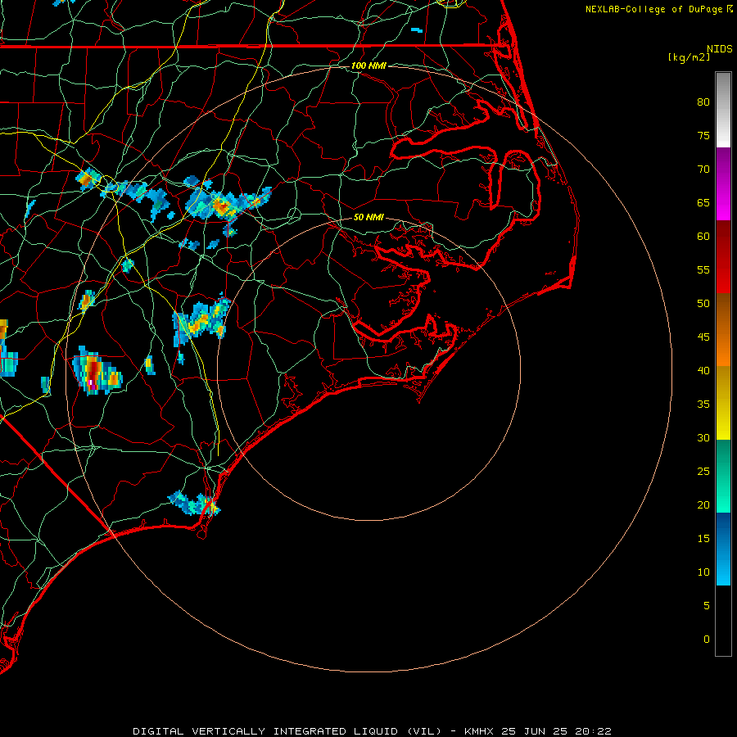
Task: Click the 55 value on the color scale
Action: (x=703, y=269)
